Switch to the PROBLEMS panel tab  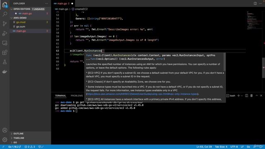click(77, 96)
